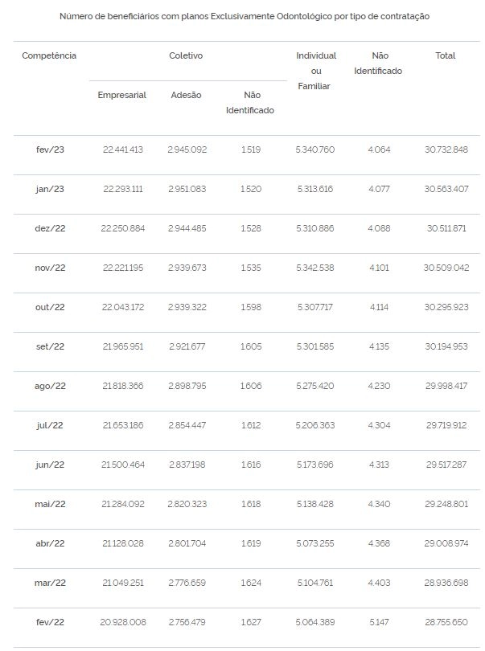Click the Competência column header
This screenshot has width=485, height=651.
pyautogui.click(x=49, y=55)
